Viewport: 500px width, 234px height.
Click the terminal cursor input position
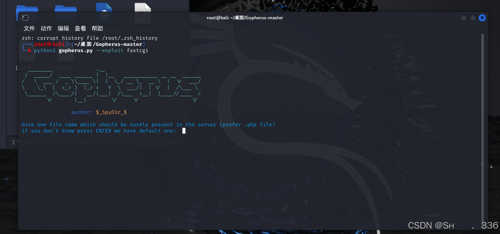pyautogui.click(x=184, y=131)
